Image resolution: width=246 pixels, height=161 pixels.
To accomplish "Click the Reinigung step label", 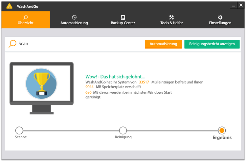I will click(123, 137).
